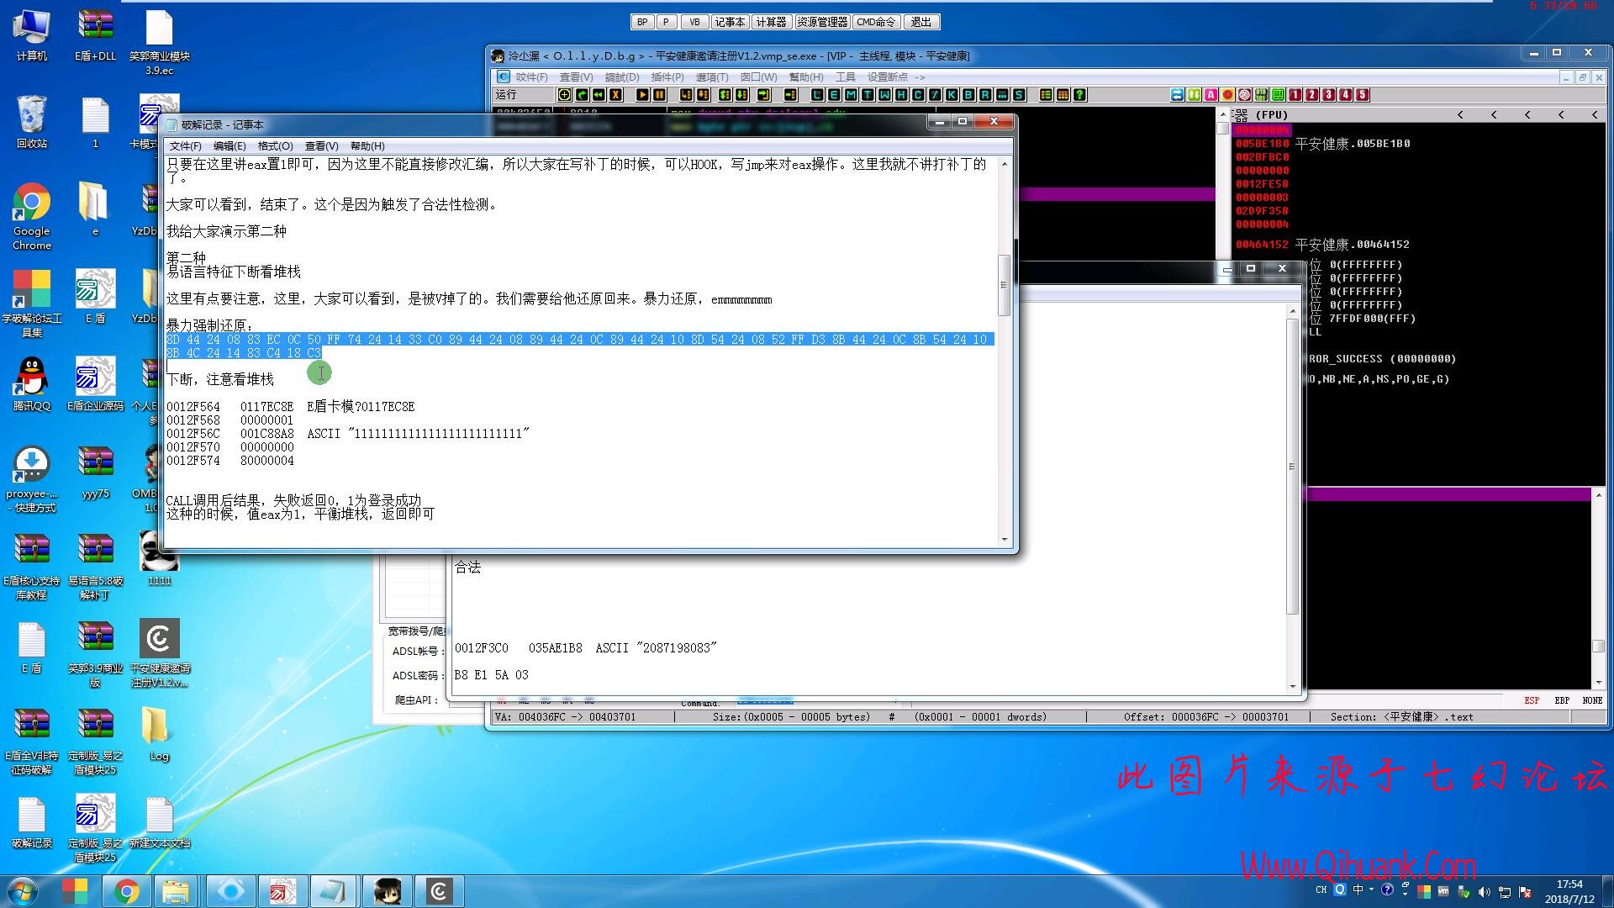The image size is (1614, 908).
Task: Click the step into icon in OllyDbg
Action: tap(686, 94)
